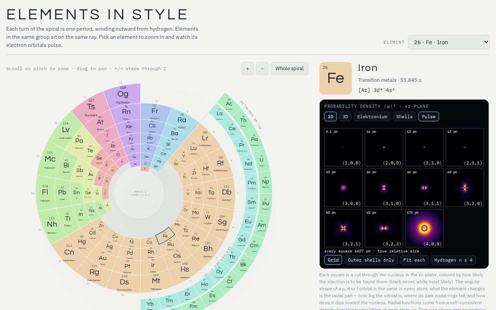Select Francium (Fr) on the spiral

pyautogui.click(x=155, y=111)
